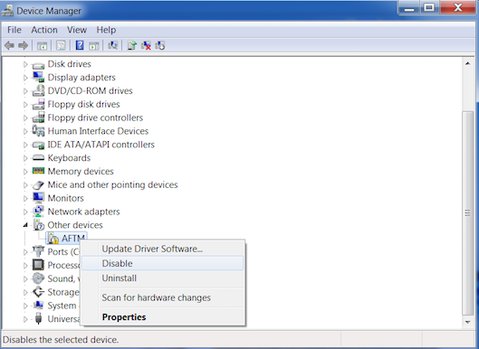Click the scrollbar down arrow

pyautogui.click(x=468, y=322)
